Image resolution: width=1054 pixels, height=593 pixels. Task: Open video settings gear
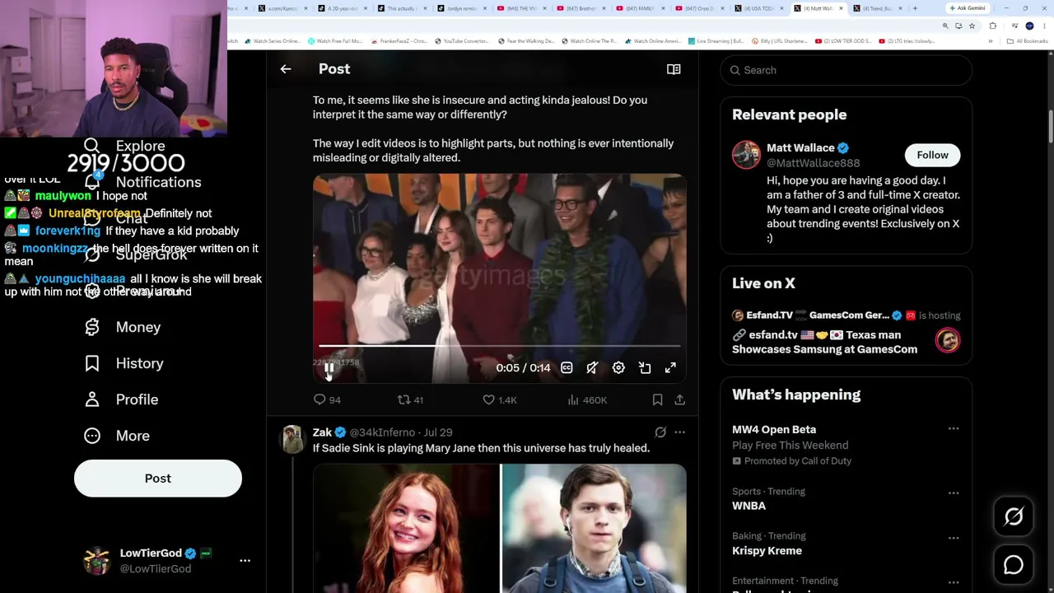(x=618, y=368)
